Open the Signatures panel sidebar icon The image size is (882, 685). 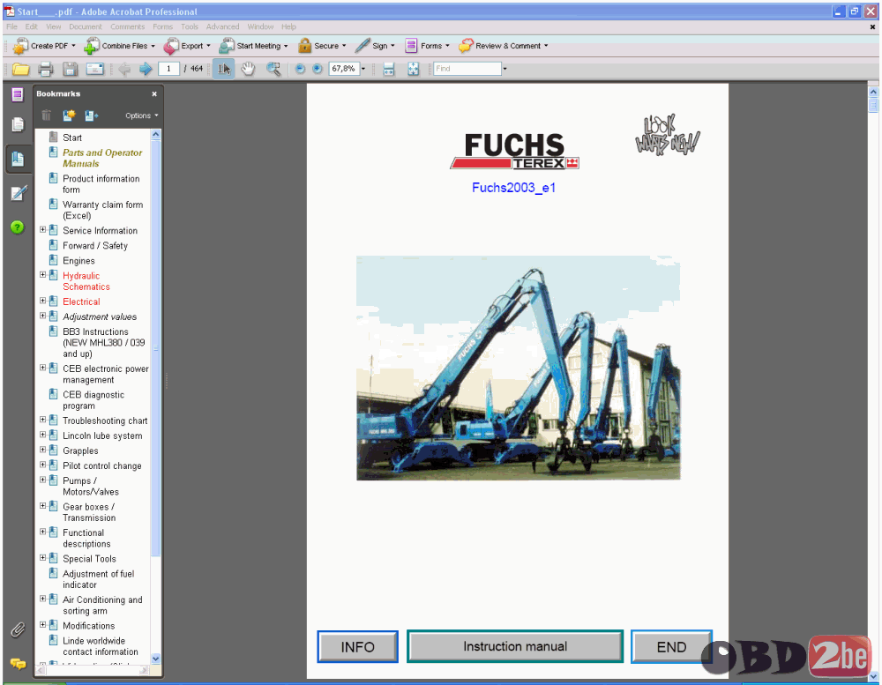[18, 193]
